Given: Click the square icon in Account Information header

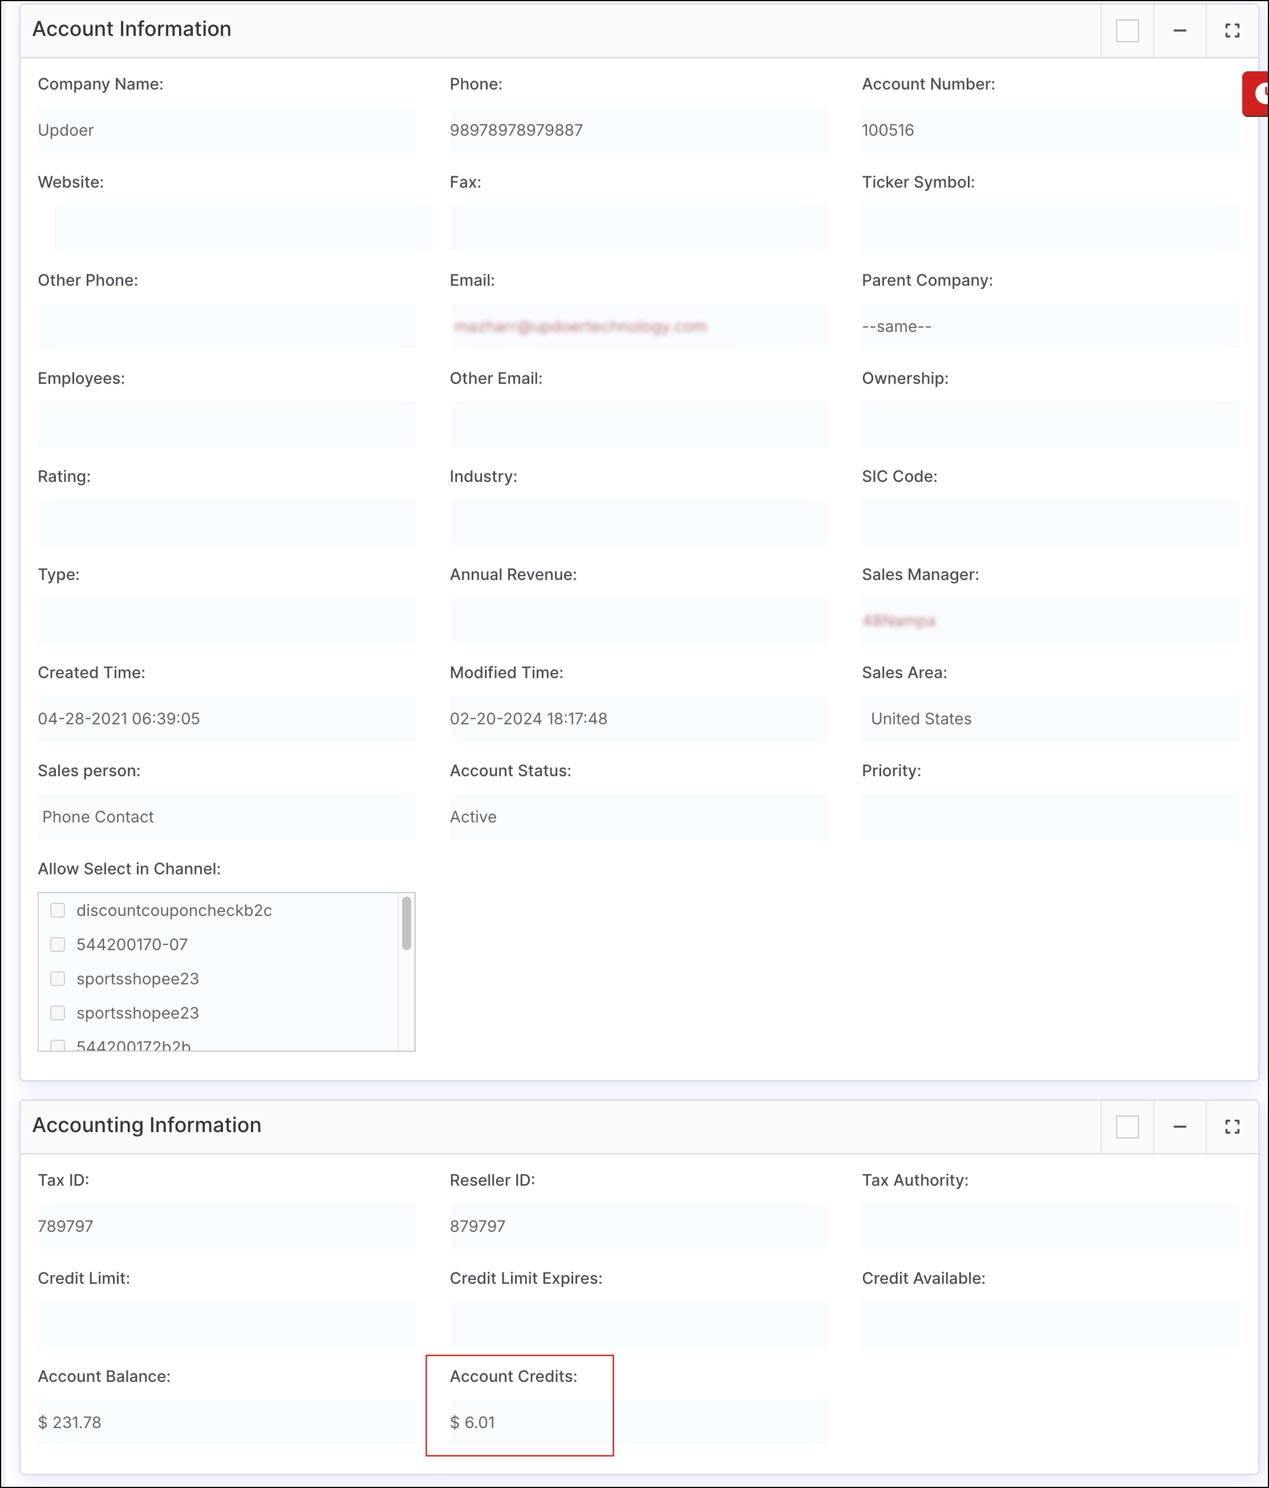Looking at the screenshot, I should coord(1127,31).
